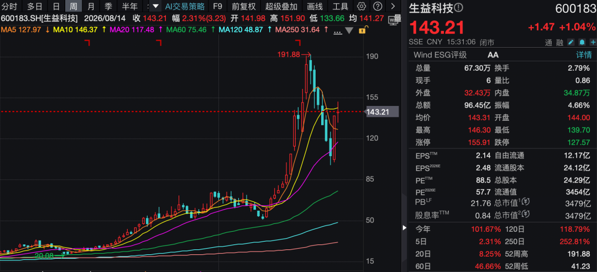Click the 详情 link for the ESG rating
The image size is (597, 272).
pos(584,55)
